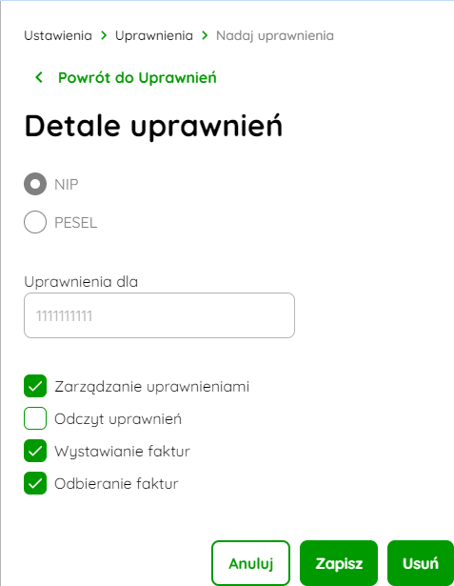Viewport: 454px width, 586px height.
Task: Select the NIP radio button
Action: tap(35, 184)
